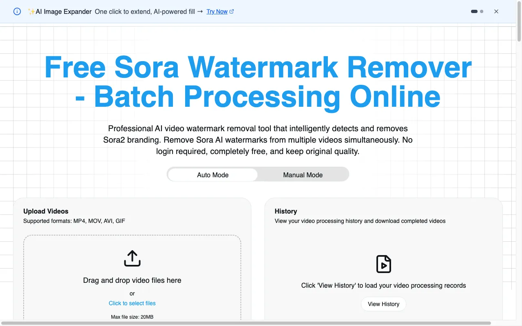
Task: Click the external link icon beside Try Now
Action: click(232, 11)
